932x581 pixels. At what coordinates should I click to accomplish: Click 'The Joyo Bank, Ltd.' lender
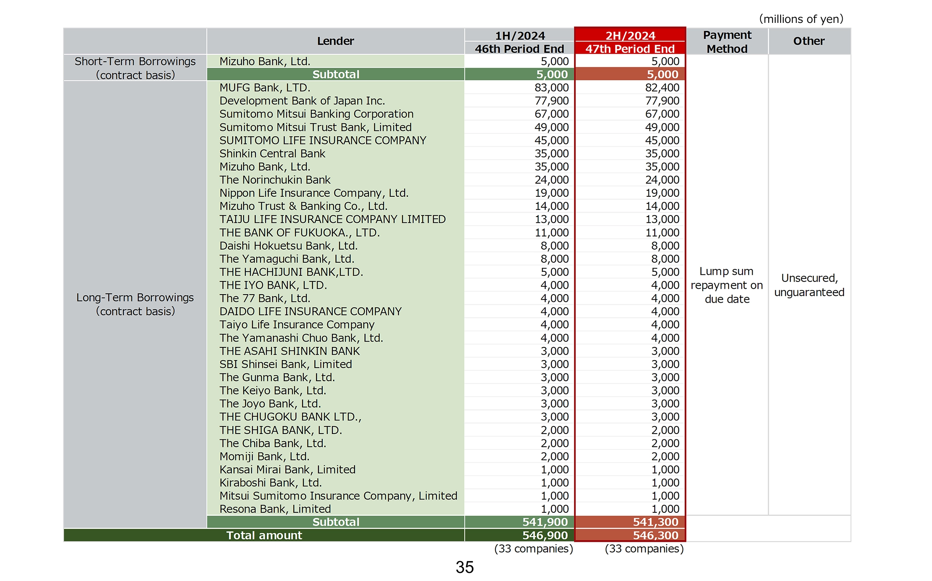[270, 404]
